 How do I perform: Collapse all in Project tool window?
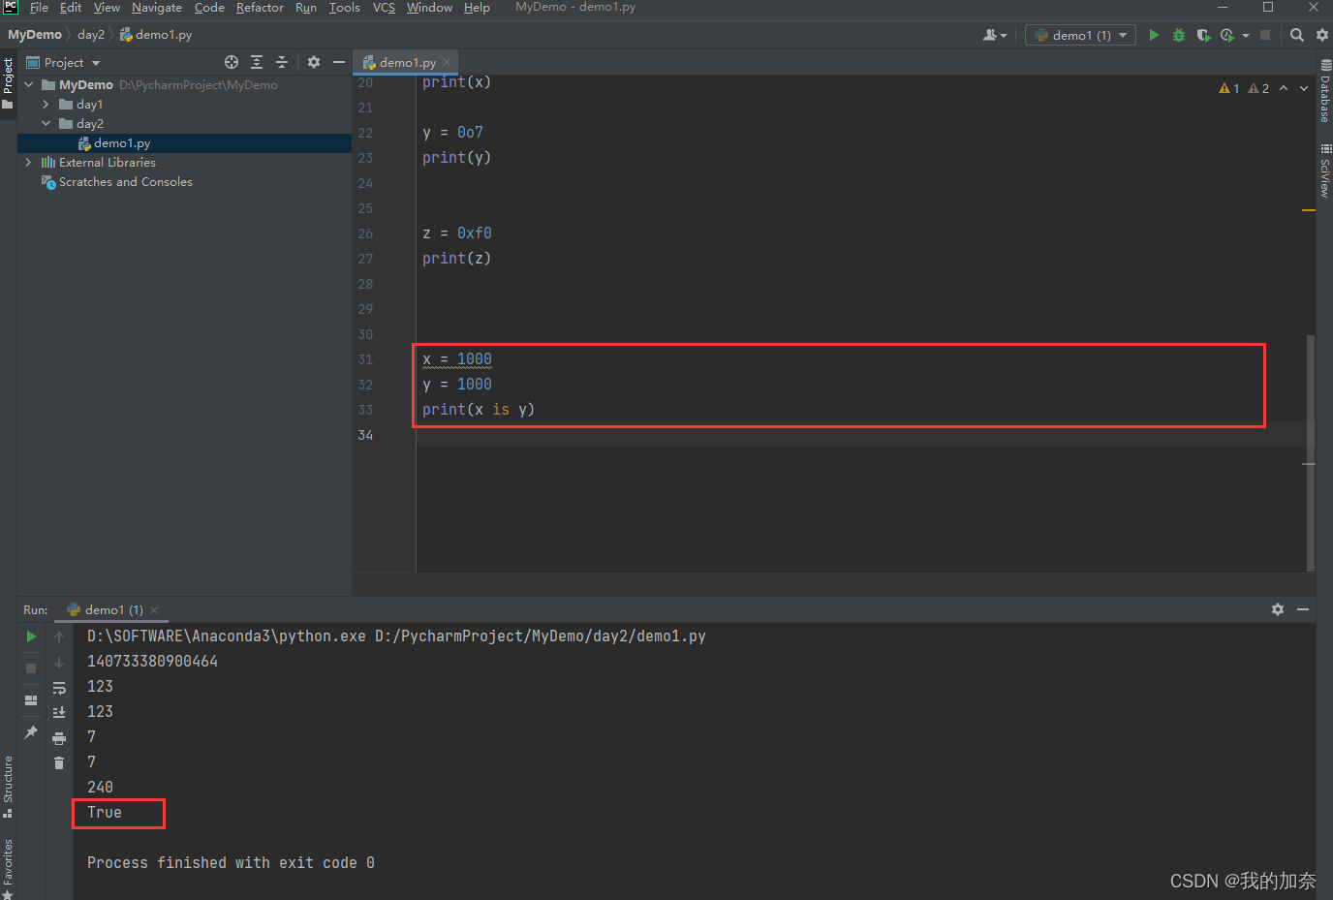282,62
